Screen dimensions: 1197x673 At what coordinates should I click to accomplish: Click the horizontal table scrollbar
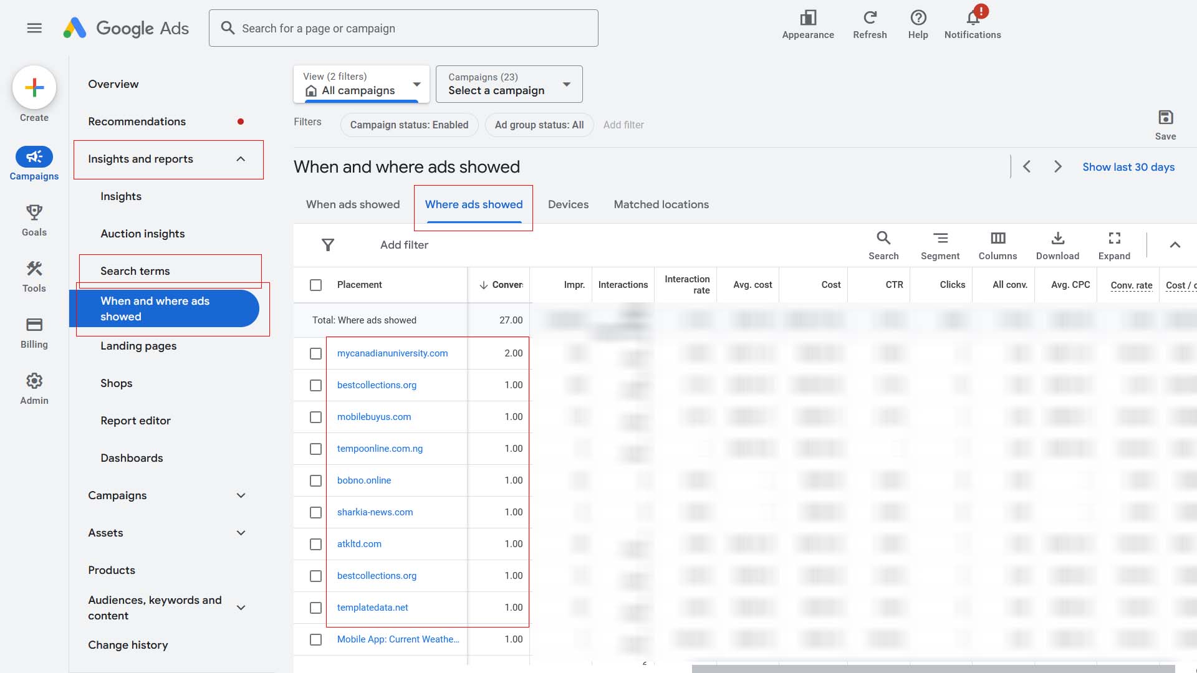(x=933, y=669)
